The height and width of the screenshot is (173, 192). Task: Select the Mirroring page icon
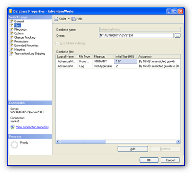[x=11, y=50]
